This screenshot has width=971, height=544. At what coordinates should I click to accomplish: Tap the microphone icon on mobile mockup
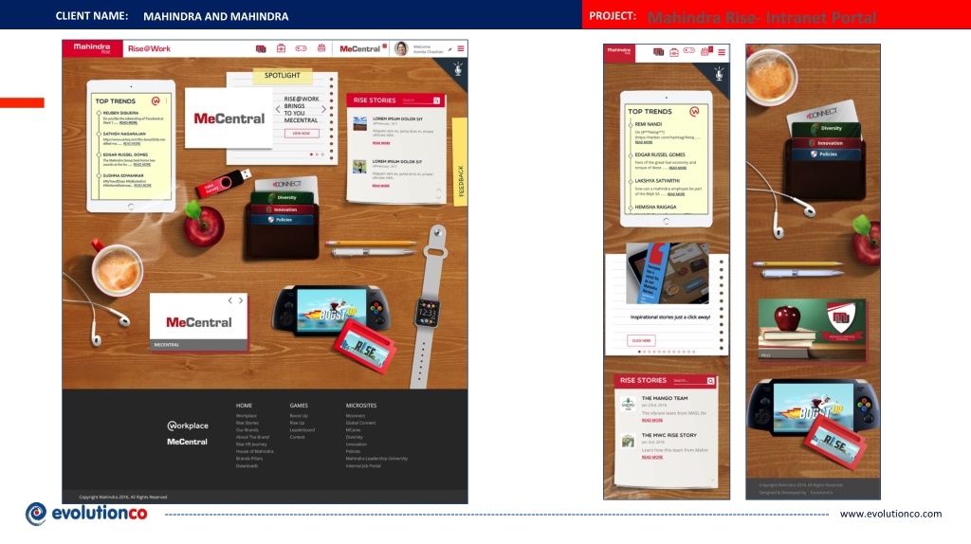(x=719, y=74)
